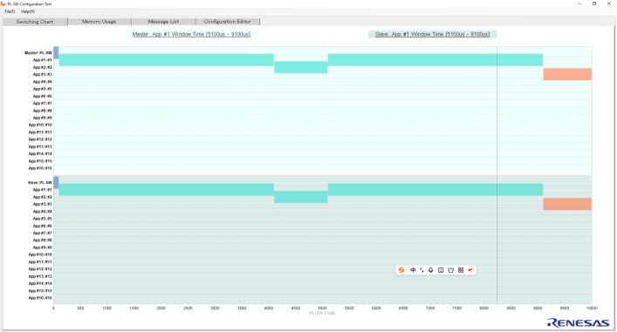The height and width of the screenshot is (332, 617).
Task: Select Slave App #1 second teal window bar
Action: 435,189
